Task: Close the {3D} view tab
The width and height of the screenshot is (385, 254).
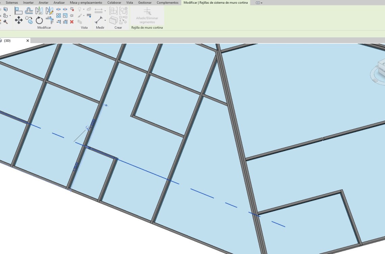Action: (28, 41)
